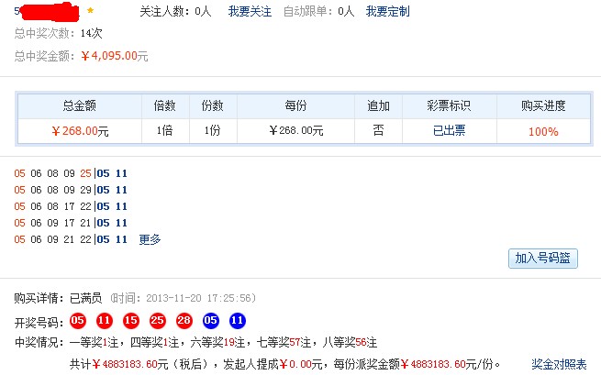The height and width of the screenshot is (375, 601).
Task: Click the timestamp 2013-11-20 17:25:56
Action: click(x=199, y=298)
